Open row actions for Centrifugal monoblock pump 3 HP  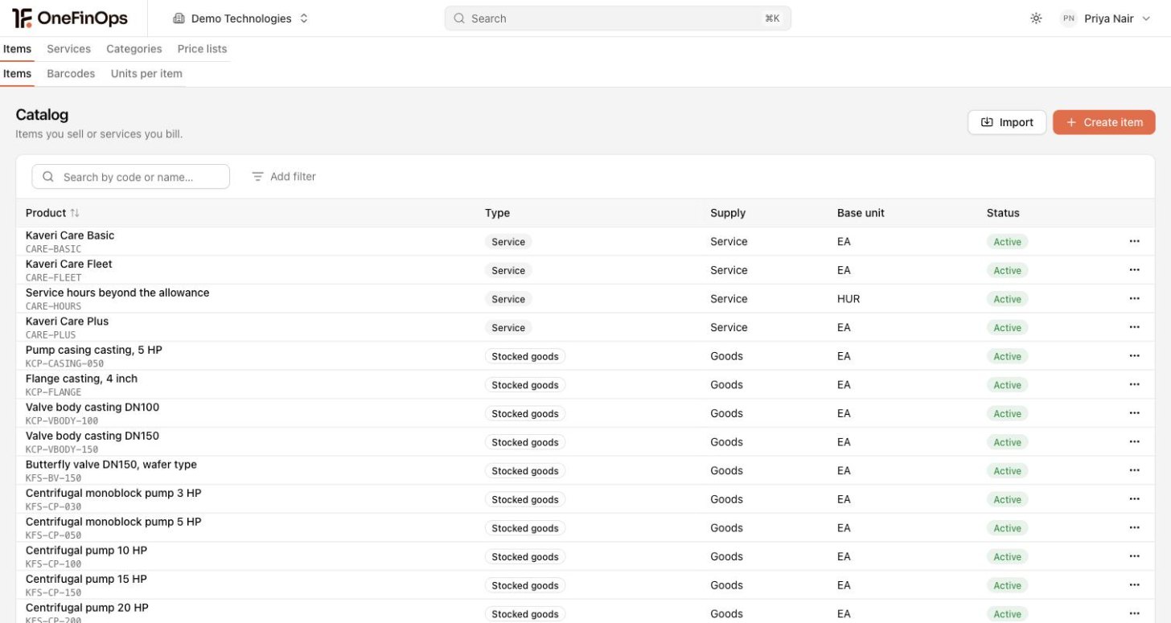tap(1134, 499)
